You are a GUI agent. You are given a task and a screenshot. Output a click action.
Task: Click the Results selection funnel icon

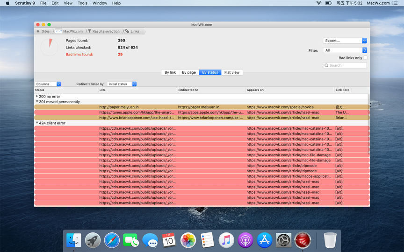tap(89, 31)
